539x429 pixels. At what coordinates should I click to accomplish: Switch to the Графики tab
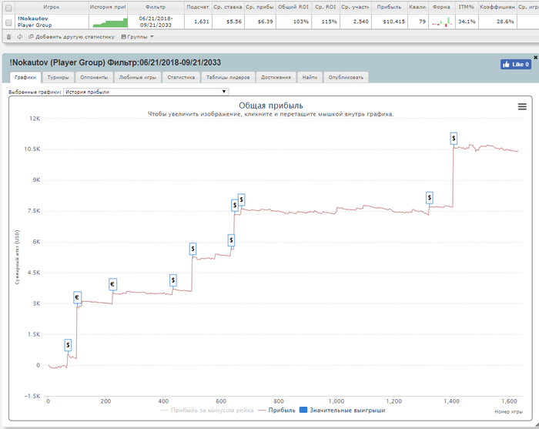[x=25, y=77]
